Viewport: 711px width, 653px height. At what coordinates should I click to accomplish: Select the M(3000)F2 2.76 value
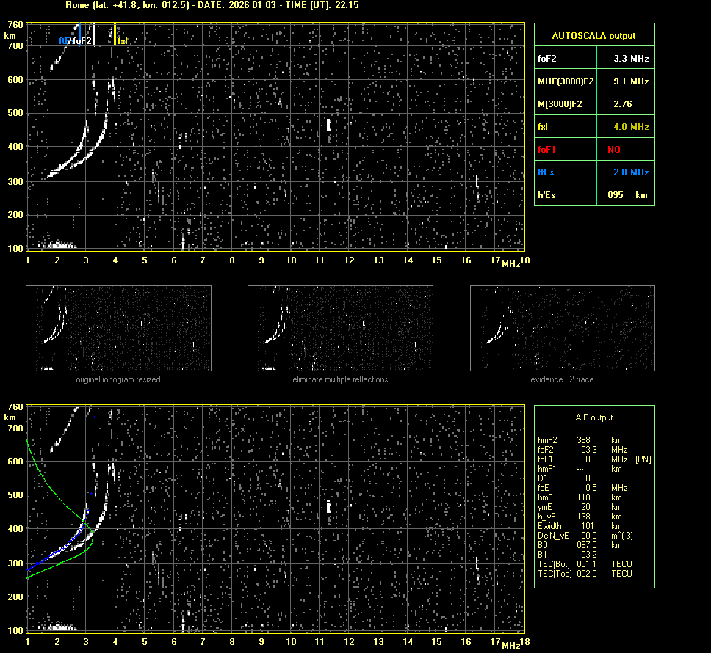(623, 104)
